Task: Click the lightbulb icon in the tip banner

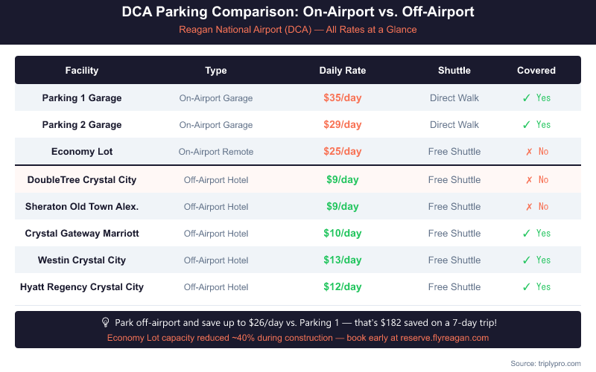Action: 105,323
